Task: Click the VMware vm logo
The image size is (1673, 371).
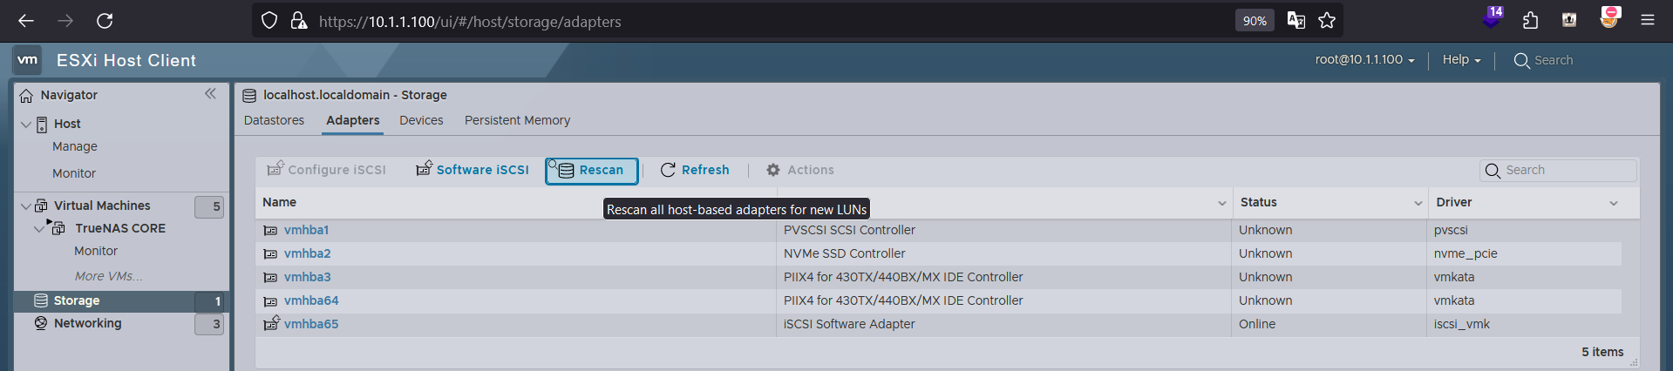Action: click(28, 60)
